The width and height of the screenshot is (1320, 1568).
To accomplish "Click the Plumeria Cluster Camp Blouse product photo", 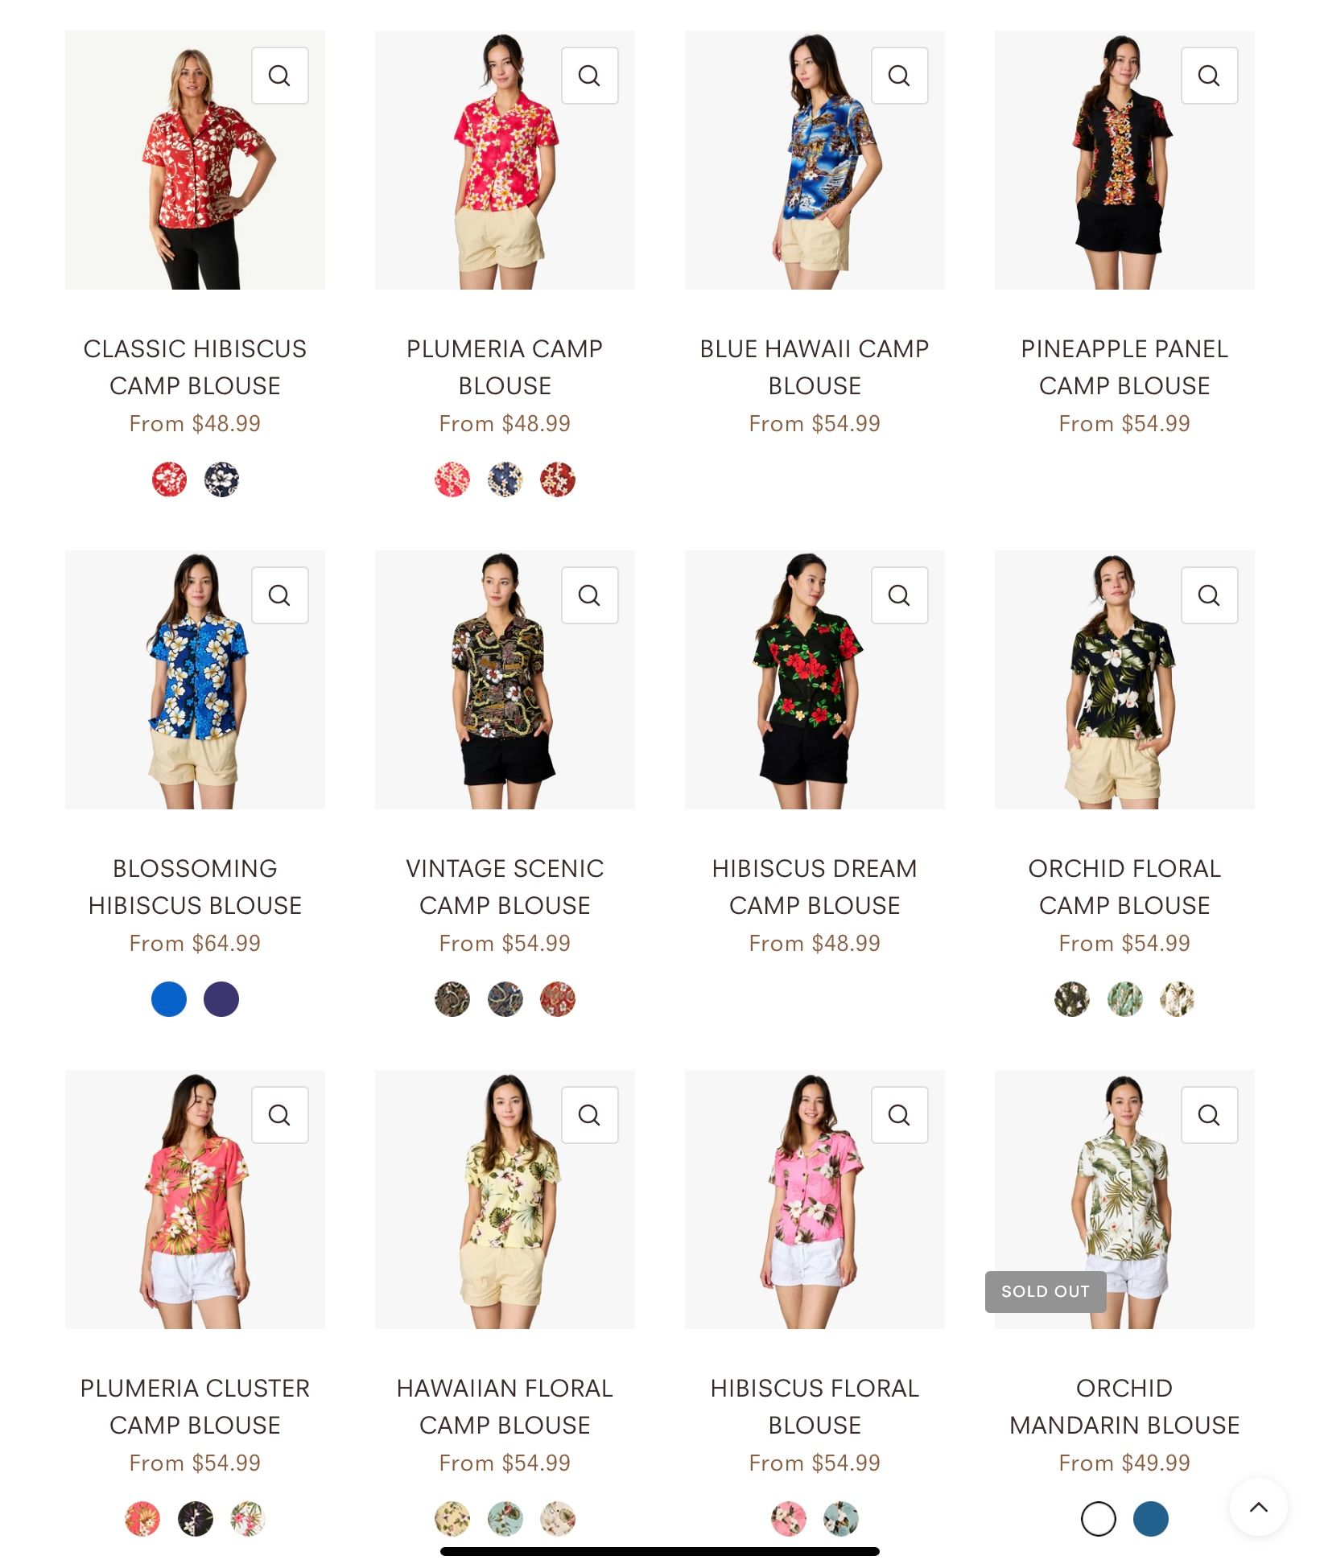I will 195,1200.
